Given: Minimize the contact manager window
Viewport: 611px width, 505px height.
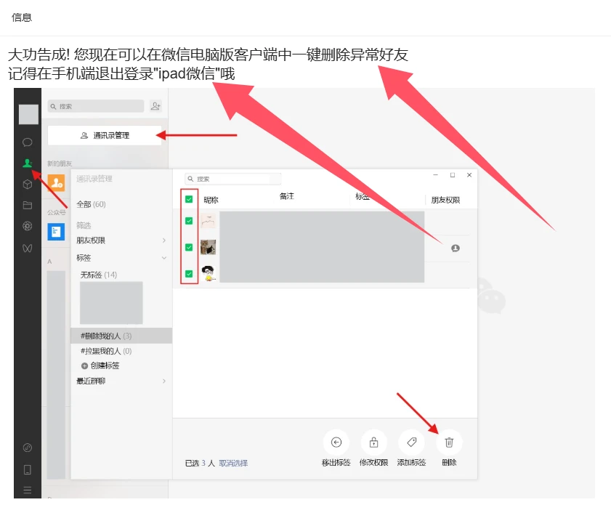Looking at the screenshot, I should pyautogui.click(x=436, y=175).
